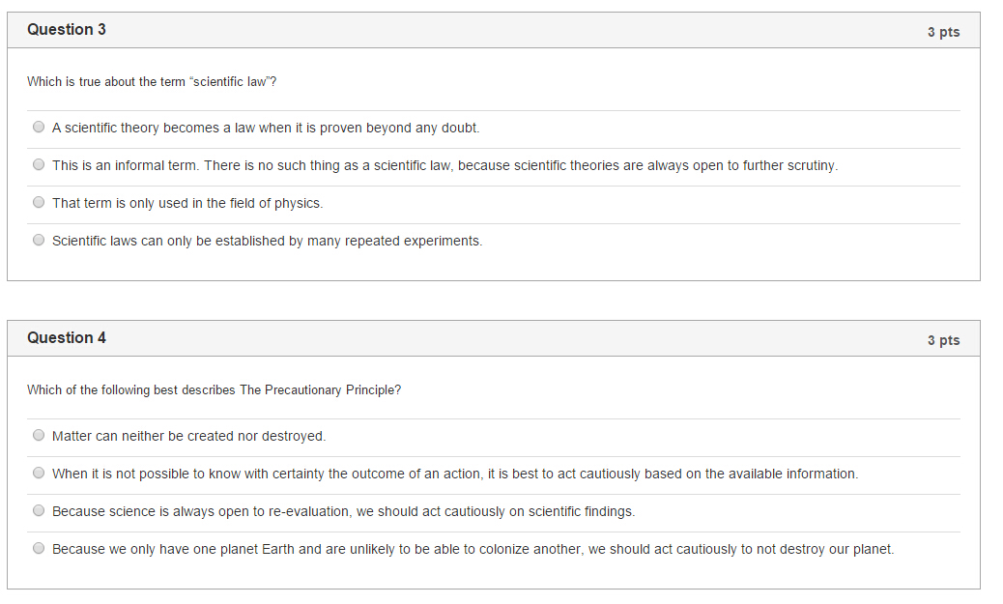Viewport: 1003px width, 604px height.
Task: Click the 'Question 4' header title
Action: [x=67, y=338]
